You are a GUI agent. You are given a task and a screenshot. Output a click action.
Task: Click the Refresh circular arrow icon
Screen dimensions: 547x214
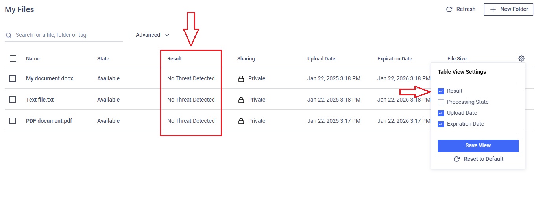pos(449,9)
